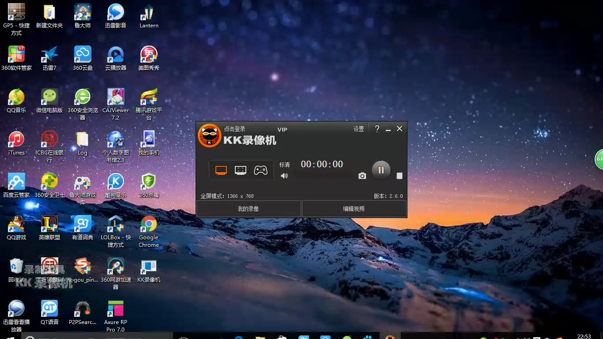Open help via the question mark icon
603x339 pixels.
pyautogui.click(x=377, y=129)
